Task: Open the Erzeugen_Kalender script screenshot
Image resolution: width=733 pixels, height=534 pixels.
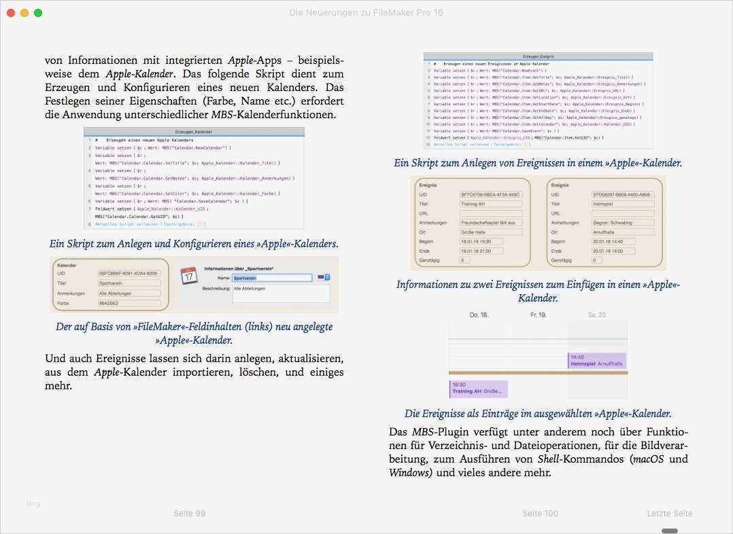Action: 194,179
